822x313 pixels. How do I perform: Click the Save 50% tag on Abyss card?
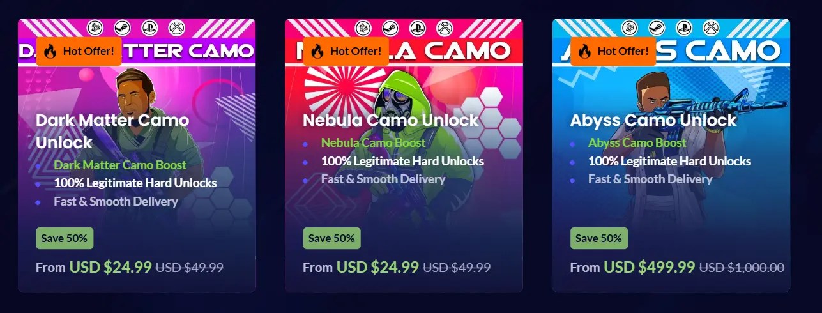pyautogui.click(x=599, y=238)
